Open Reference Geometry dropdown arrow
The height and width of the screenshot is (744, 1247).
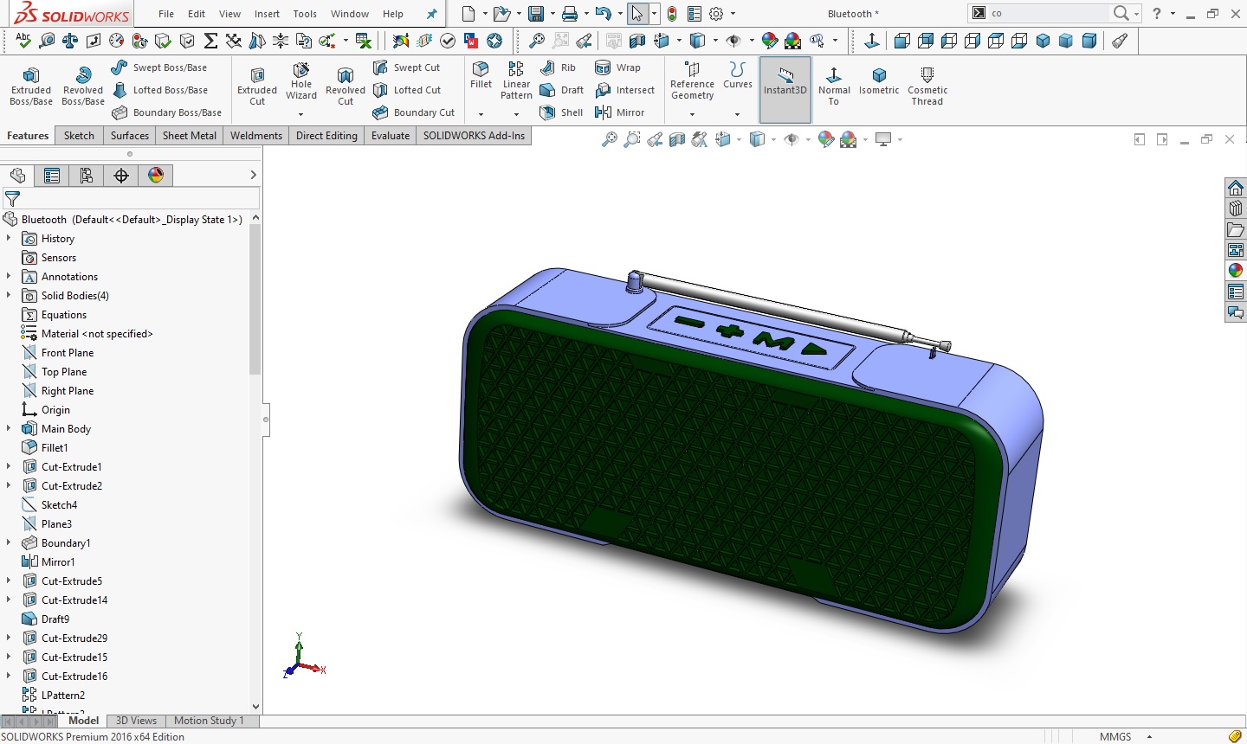click(692, 114)
